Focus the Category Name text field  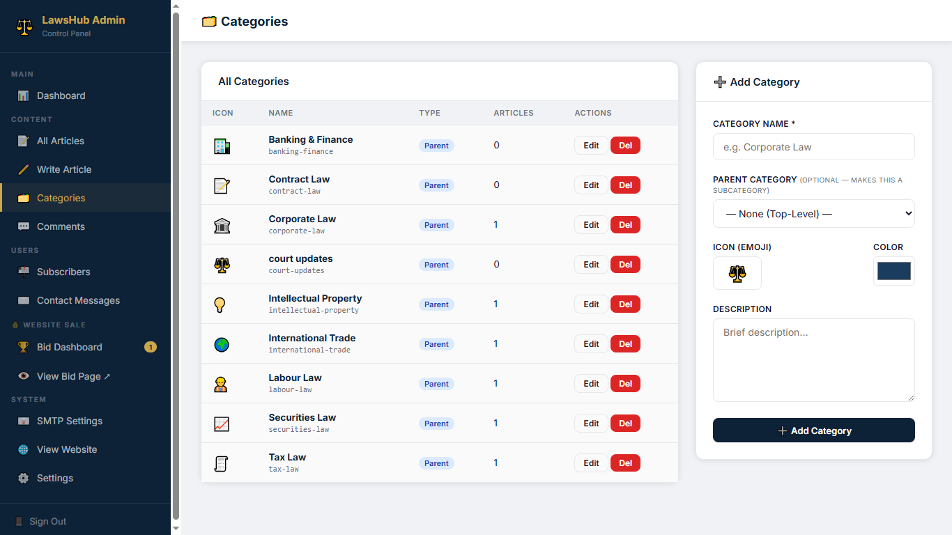(x=813, y=147)
